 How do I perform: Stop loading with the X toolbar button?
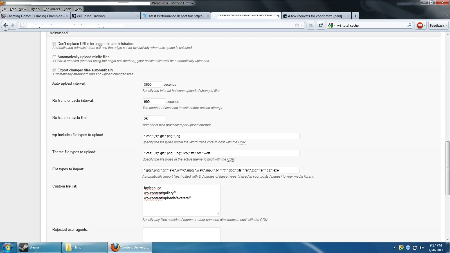[x=311, y=25]
